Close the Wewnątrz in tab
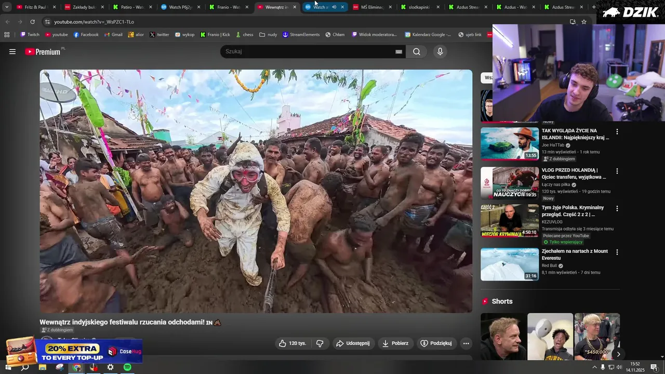 tap(295, 7)
